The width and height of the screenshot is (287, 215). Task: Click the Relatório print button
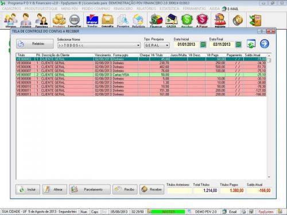35,44
